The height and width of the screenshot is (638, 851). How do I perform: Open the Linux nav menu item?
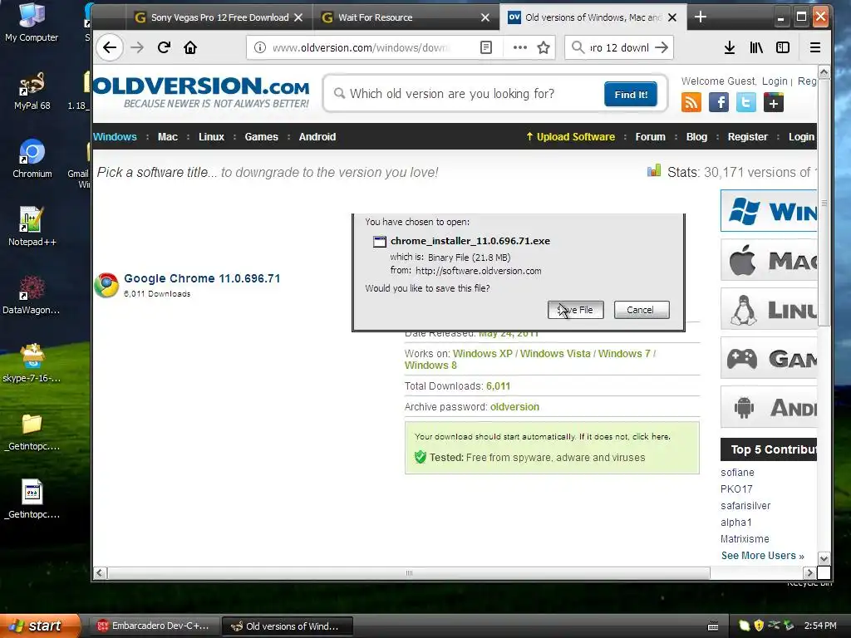tap(211, 137)
